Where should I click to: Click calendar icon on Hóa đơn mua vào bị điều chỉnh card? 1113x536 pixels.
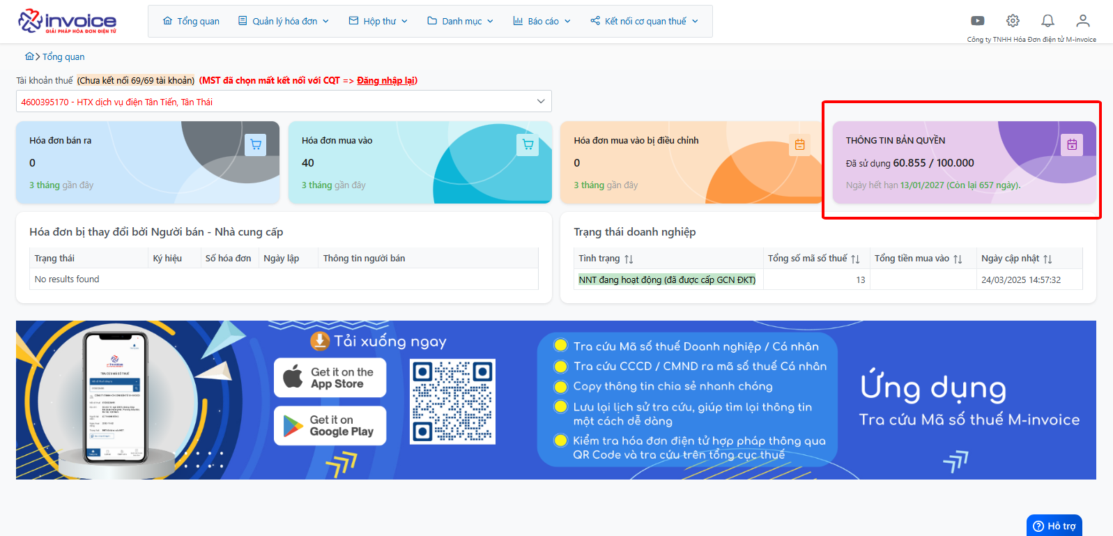800,145
